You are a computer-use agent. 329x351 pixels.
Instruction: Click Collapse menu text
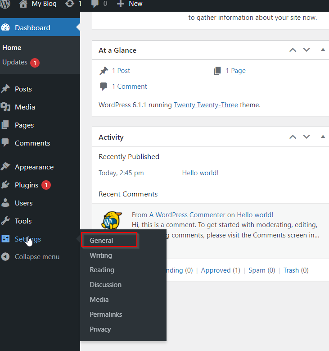[37, 257]
